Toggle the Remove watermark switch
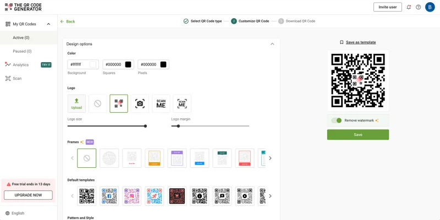 click(x=336, y=120)
